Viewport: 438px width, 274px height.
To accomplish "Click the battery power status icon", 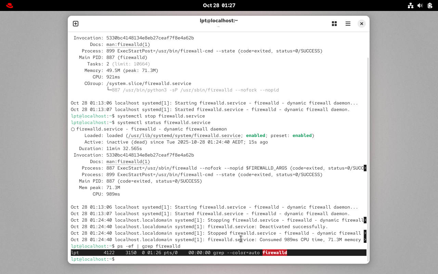I will (430, 5).
